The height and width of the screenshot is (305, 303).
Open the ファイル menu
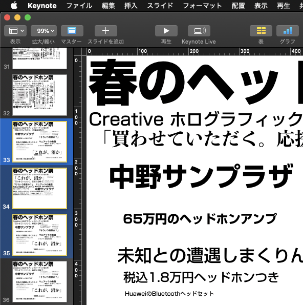pyautogui.click(x=79, y=6)
